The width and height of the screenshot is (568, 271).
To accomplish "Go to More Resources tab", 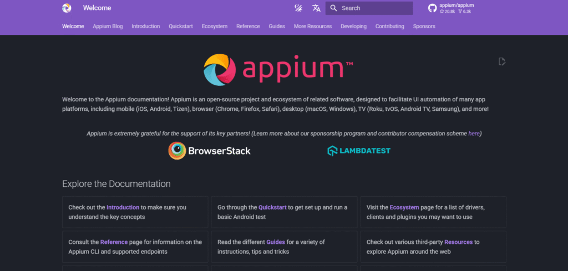I will 313,27.
